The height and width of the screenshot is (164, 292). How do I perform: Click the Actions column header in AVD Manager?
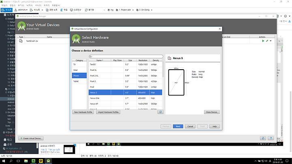tap(262, 37)
